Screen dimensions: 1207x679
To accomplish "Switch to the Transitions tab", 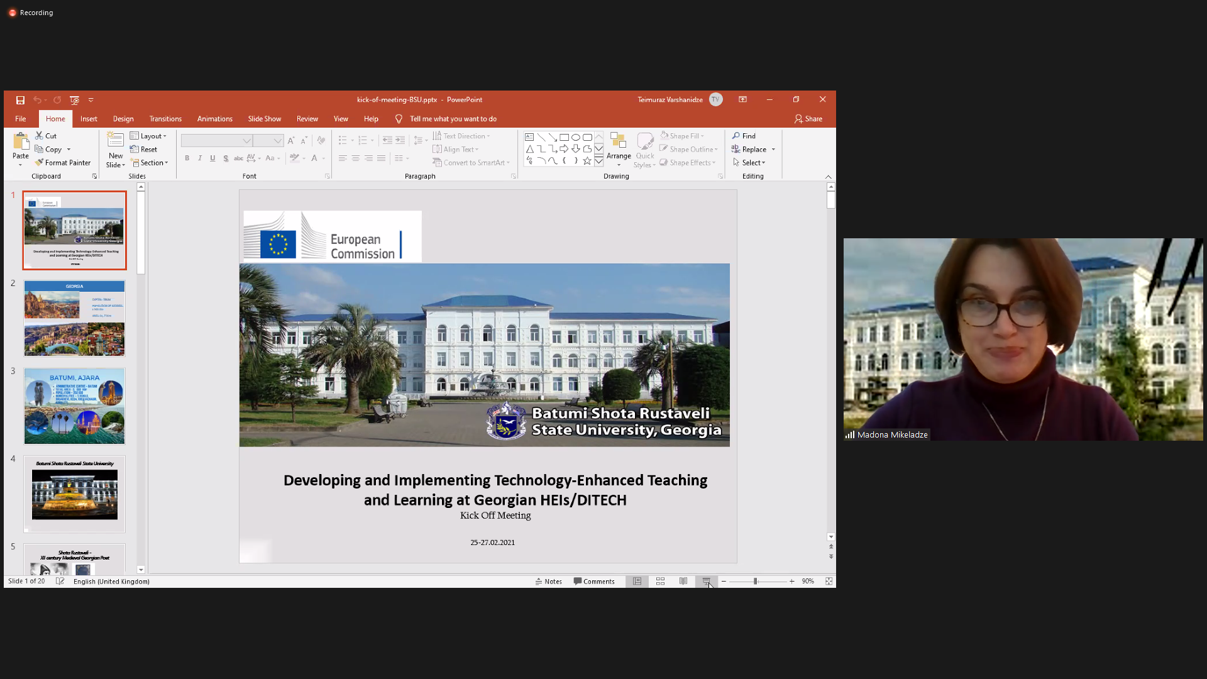I will [165, 119].
